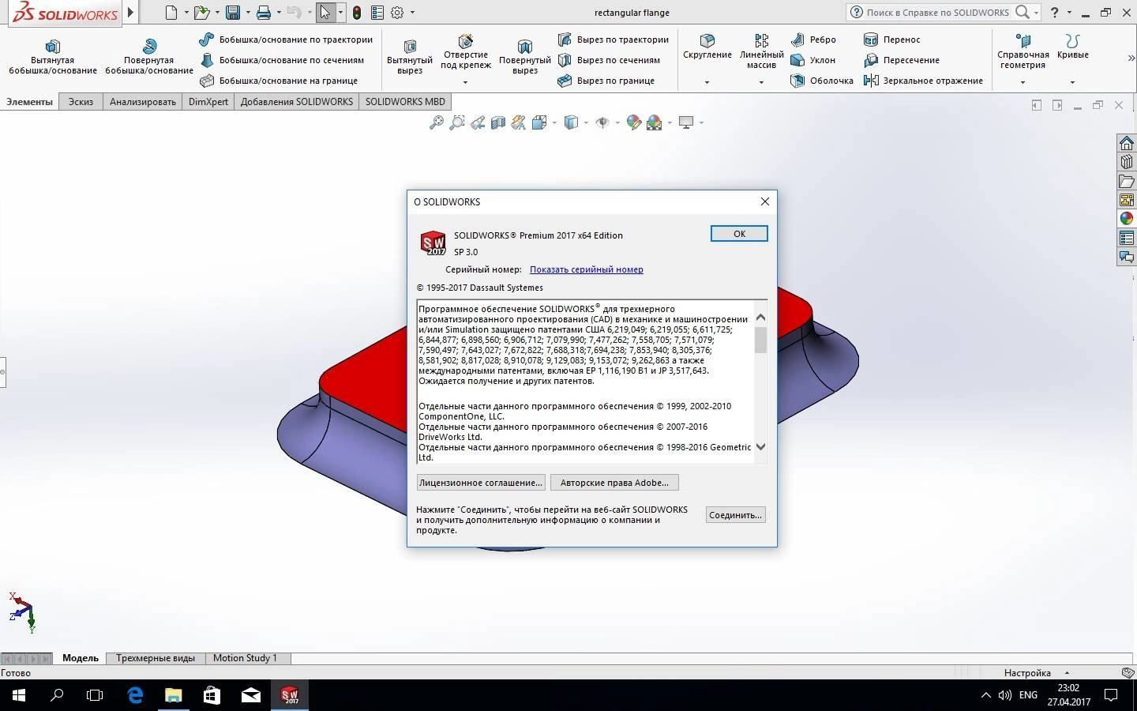Open the Windows Start menu
Screen dimensions: 1137x711
click(x=19, y=695)
